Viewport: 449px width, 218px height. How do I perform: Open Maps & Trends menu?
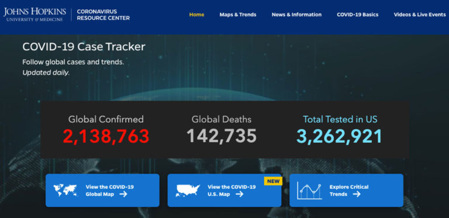point(238,15)
